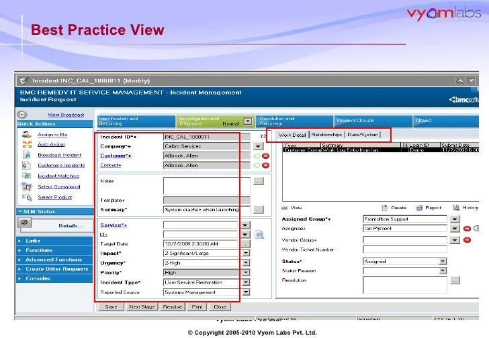Open Summary ellipsis button

(259, 210)
